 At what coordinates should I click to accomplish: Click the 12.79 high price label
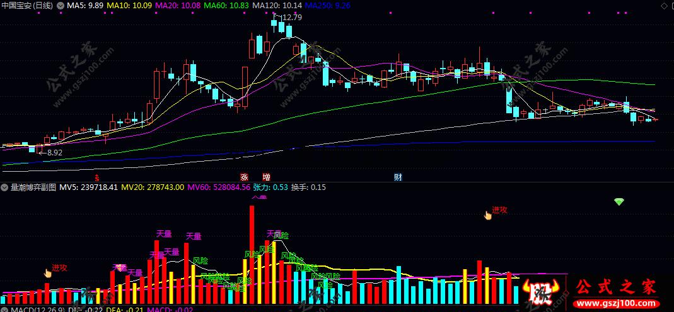[x=293, y=18]
